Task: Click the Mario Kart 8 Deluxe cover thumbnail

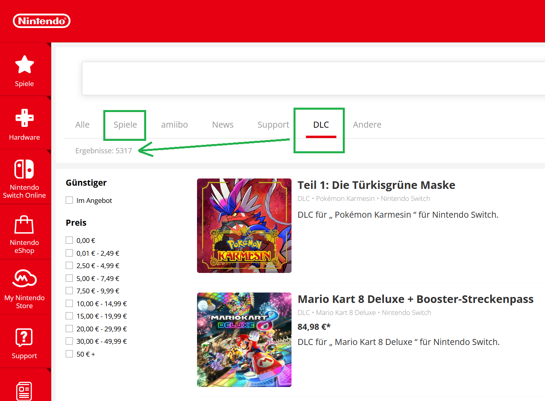Action: 244,340
